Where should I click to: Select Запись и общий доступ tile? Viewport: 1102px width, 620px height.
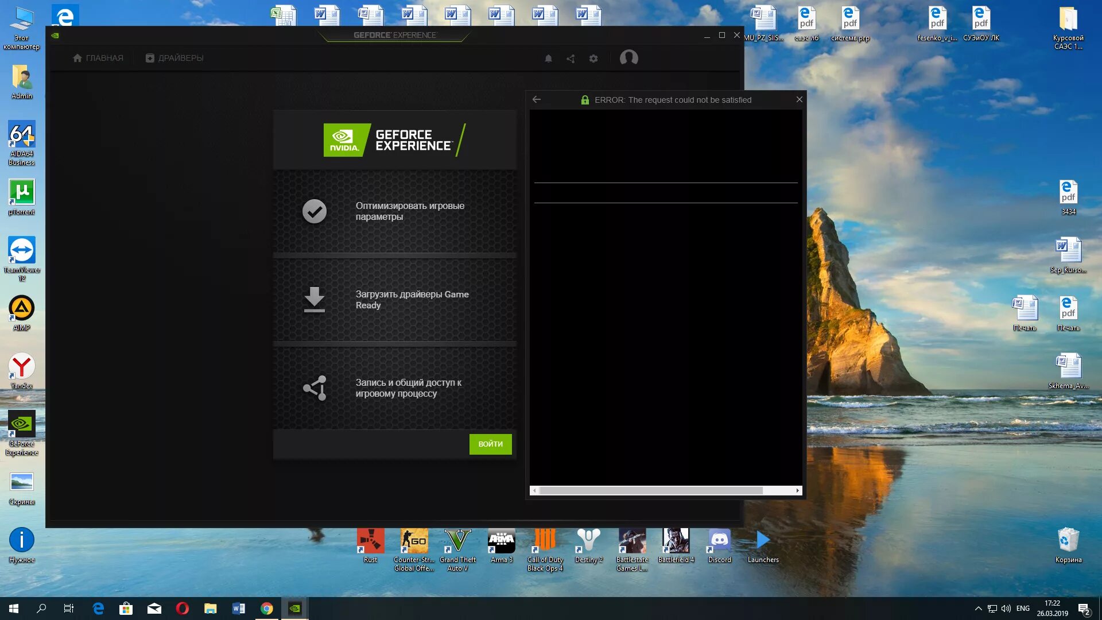coord(395,388)
